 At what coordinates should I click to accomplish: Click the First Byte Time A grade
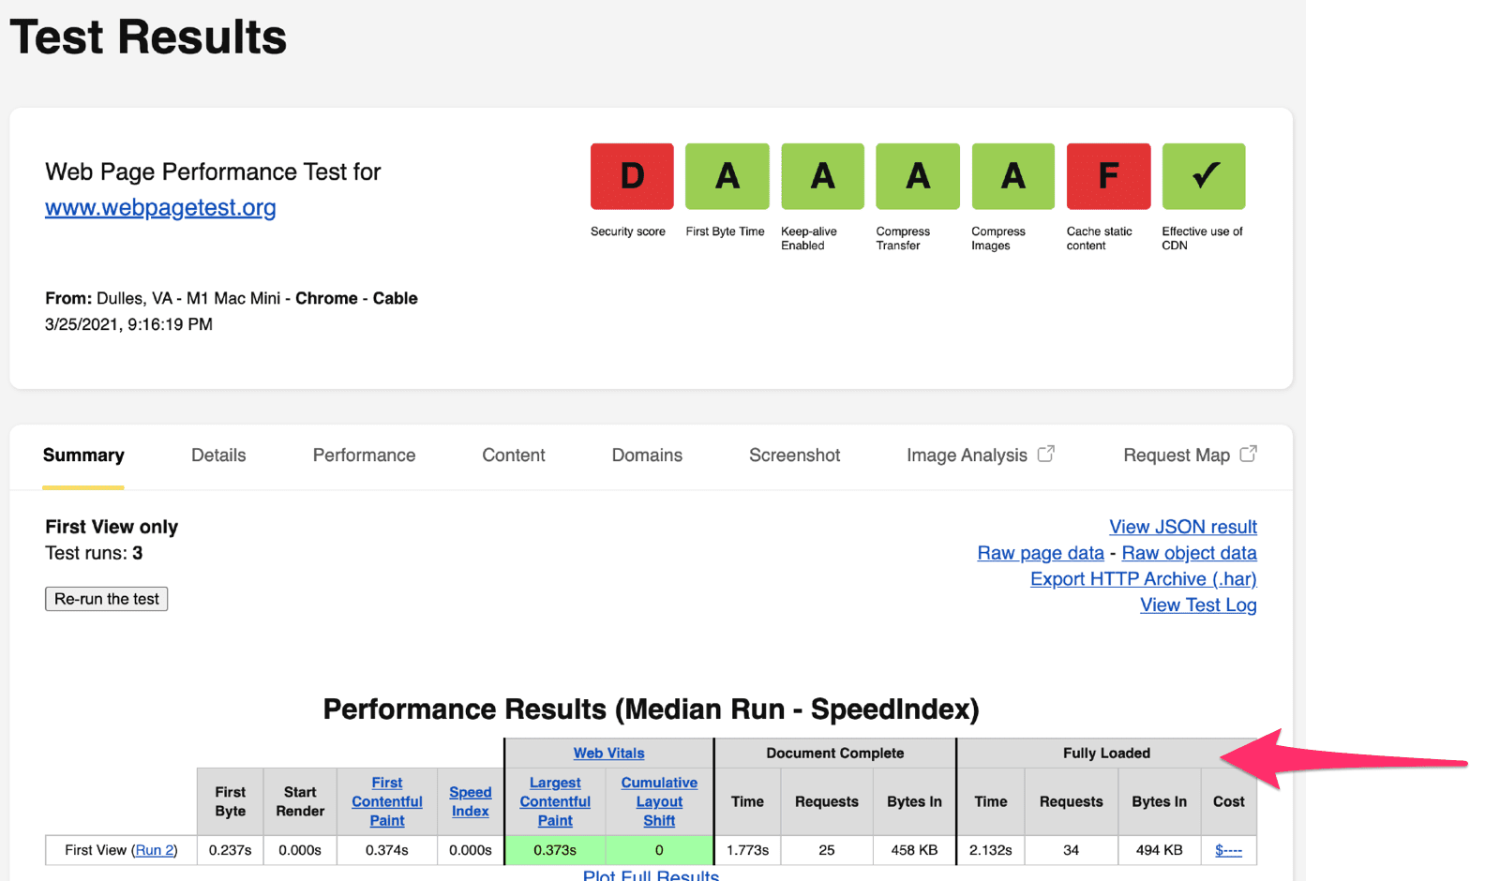pos(727,176)
